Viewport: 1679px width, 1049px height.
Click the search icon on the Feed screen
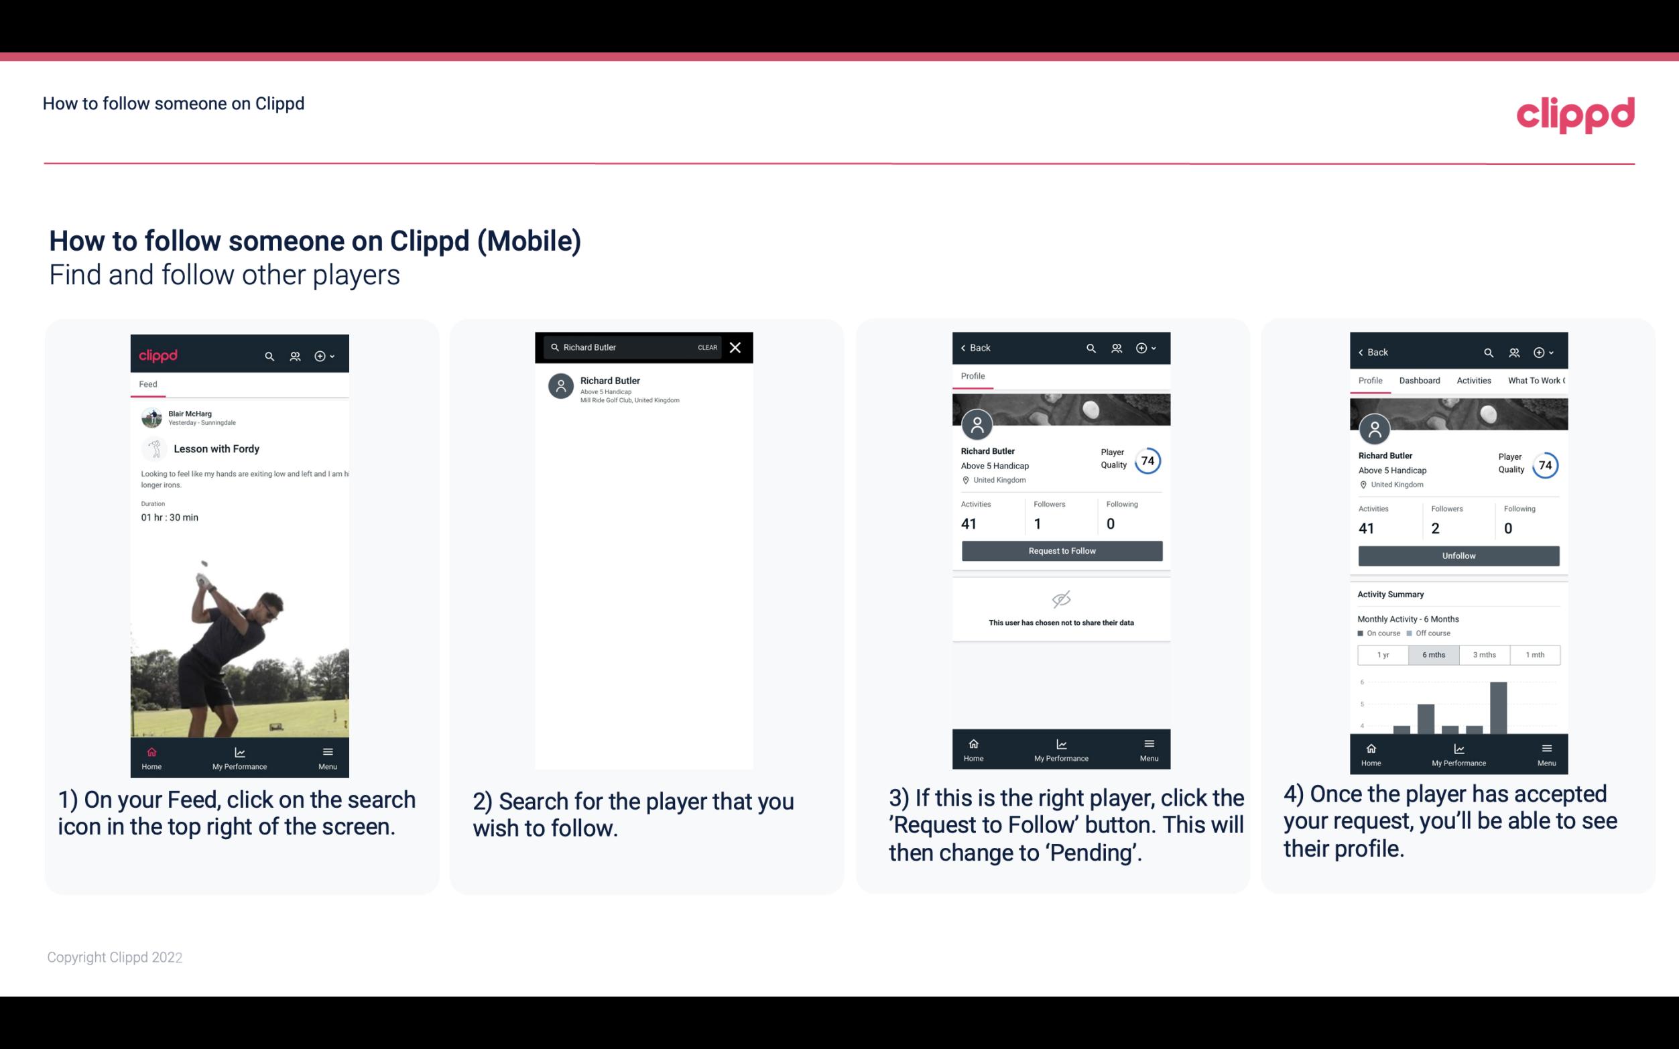pyautogui.click(x=268, y=355)
